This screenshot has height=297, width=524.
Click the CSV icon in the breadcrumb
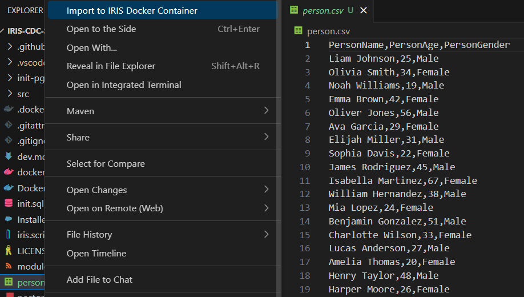[298, 31]
